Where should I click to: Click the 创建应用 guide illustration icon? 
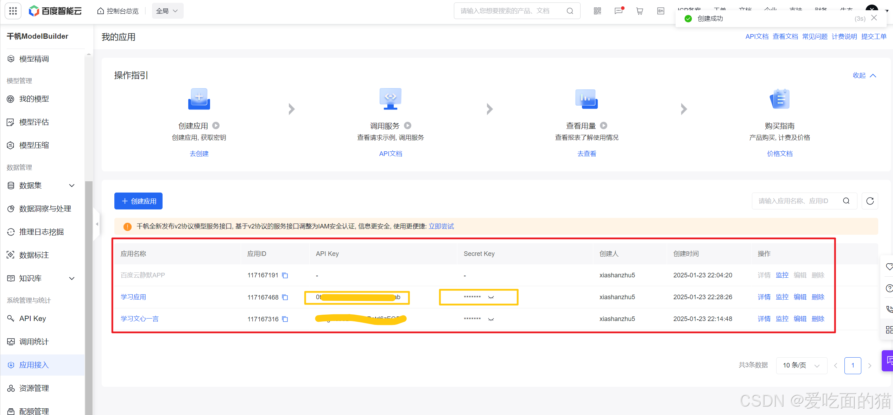click(x=199, y=99)
